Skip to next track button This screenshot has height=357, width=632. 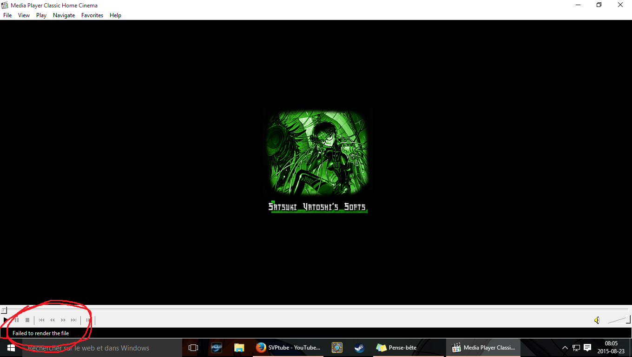click(x=73, y=320)
